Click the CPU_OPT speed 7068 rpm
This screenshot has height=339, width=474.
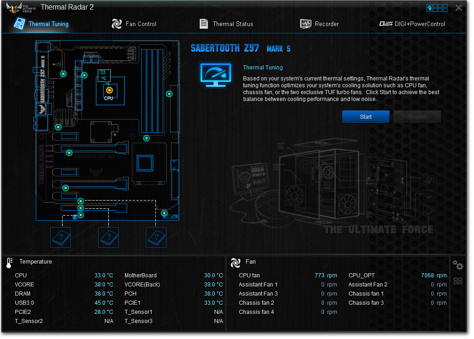tap(434, 275)
